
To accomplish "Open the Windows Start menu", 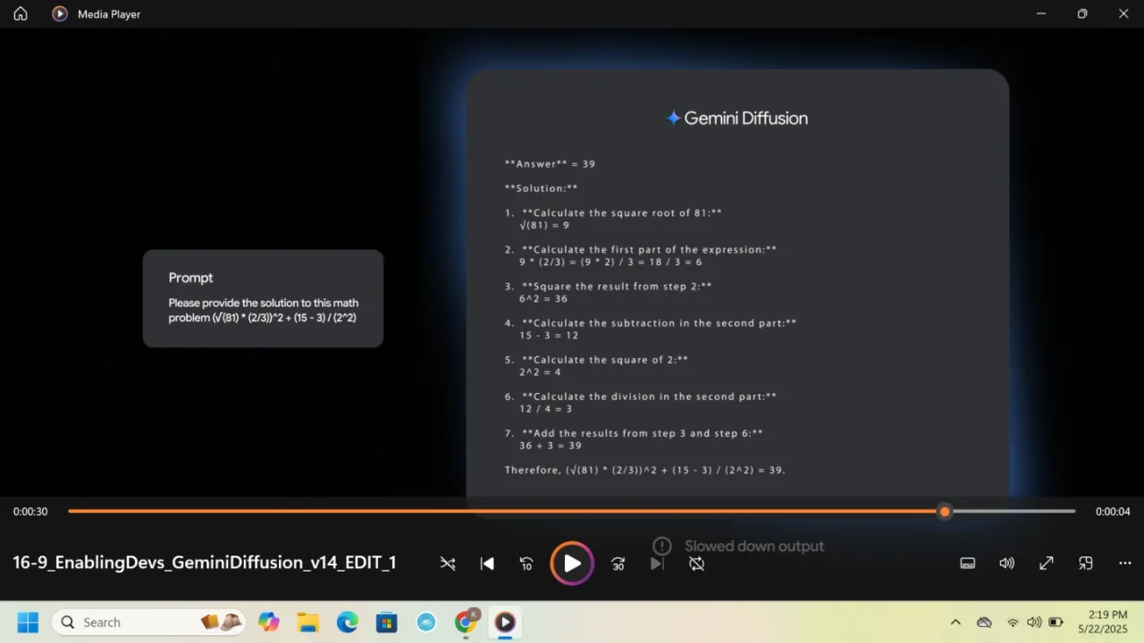I will 28,622.
